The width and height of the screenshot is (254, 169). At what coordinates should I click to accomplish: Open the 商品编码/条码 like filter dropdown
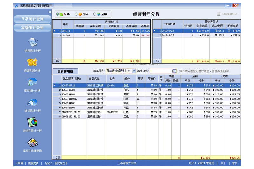pos(134,71)
